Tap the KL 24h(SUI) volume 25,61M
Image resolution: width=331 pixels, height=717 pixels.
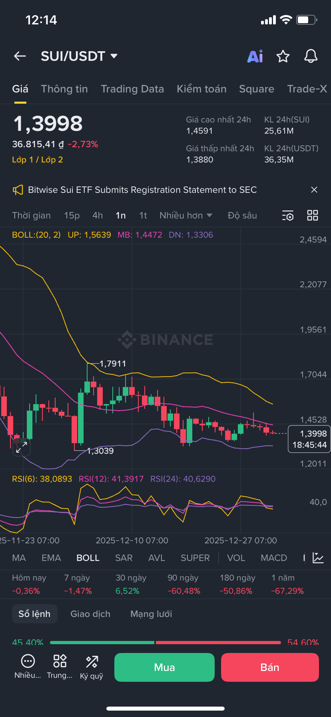point(279,131)
